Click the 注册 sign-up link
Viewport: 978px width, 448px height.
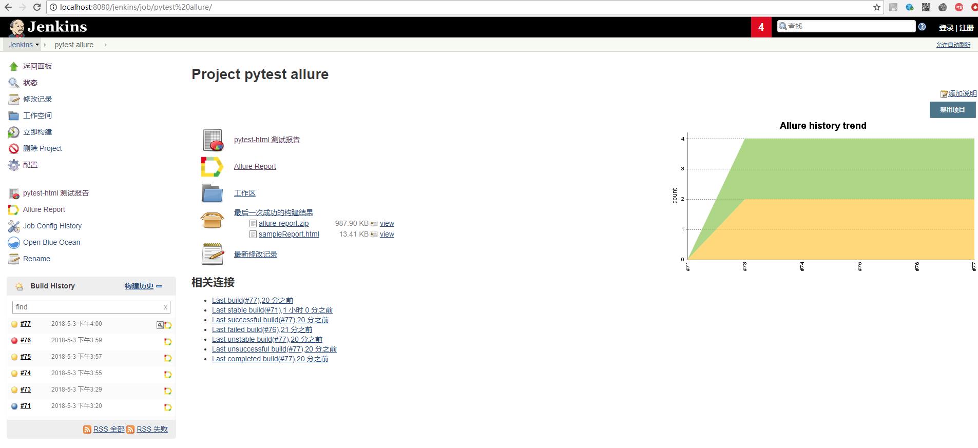(x=967, y=28)
